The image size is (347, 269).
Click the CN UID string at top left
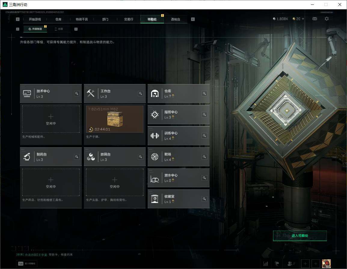[x=35, y=12]
